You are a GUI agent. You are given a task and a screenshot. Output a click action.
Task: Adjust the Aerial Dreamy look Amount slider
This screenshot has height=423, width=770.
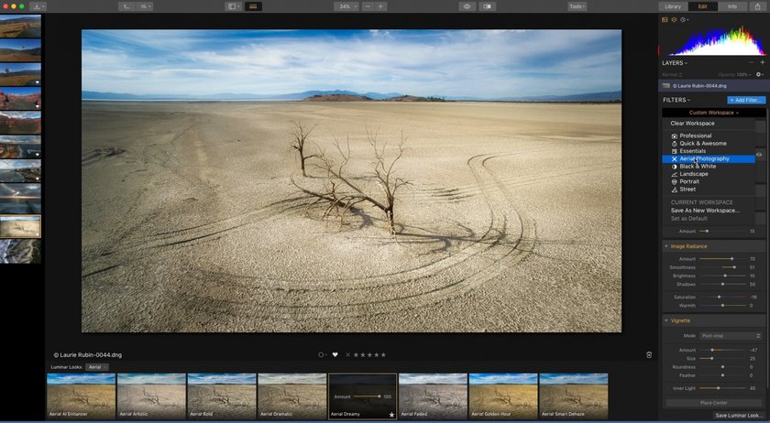pos(367,396)
